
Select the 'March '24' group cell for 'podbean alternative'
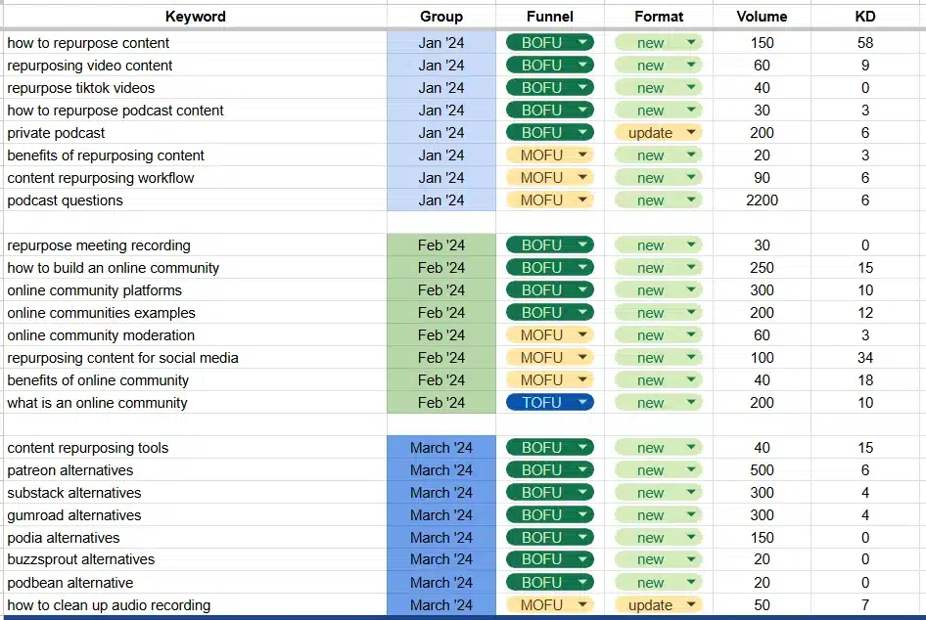(x=440, y=582)
